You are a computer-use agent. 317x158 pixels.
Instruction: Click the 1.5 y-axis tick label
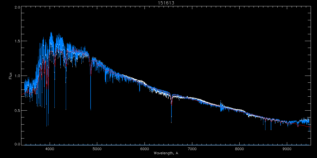click(17, 41)
